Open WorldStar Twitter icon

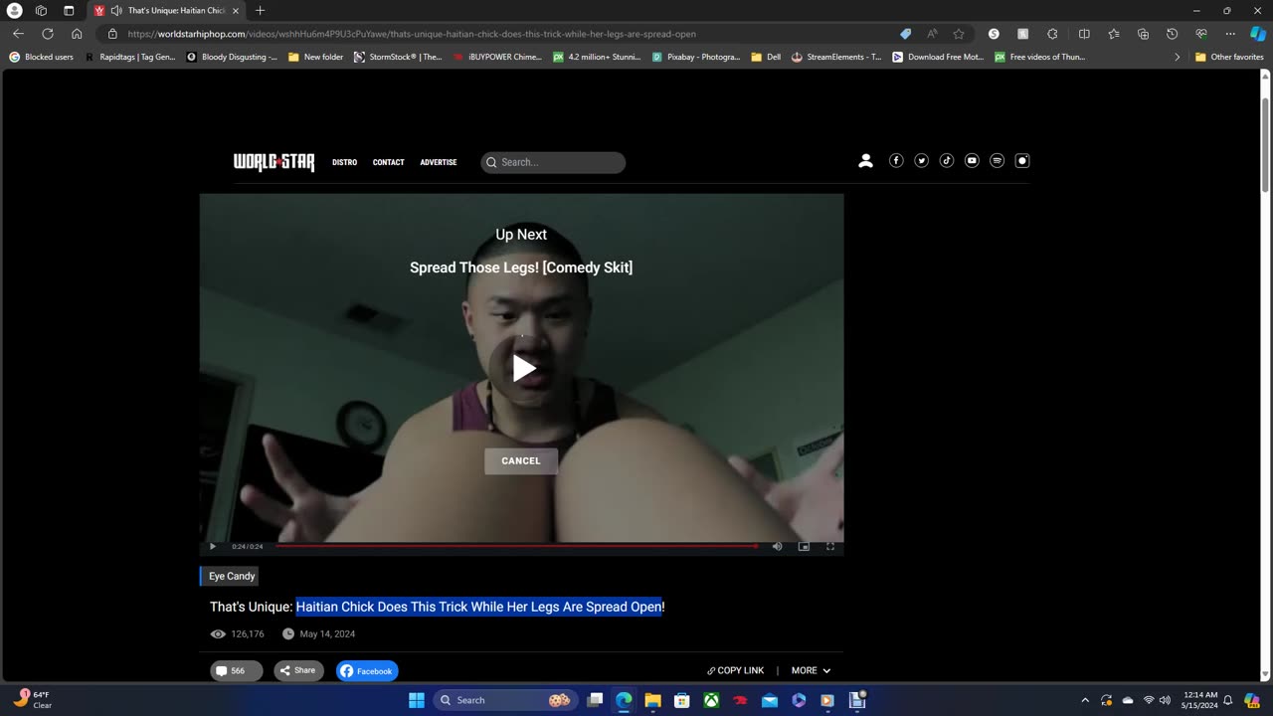921,161
